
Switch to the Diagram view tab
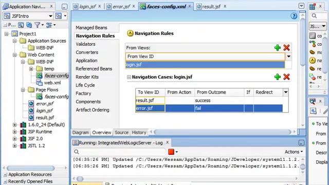[x=80, y=133]
